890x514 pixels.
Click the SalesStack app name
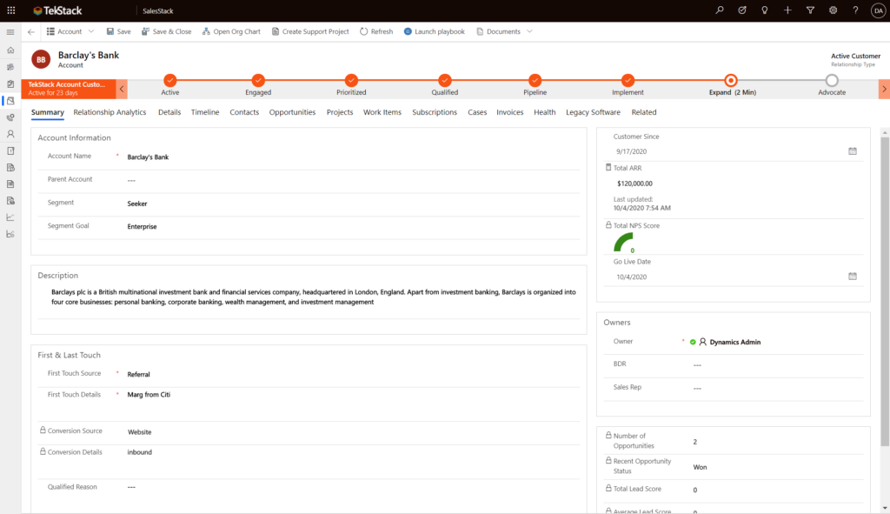point(158,10)
